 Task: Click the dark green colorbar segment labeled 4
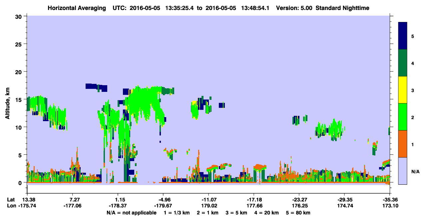(x=403, y=63)
